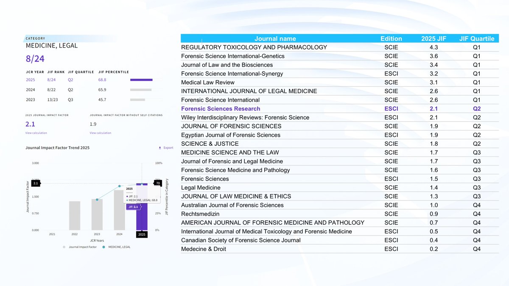The width and height of the screenshot is (509, 286).
Task: Click the JIF Quartile column header
Action: 477,39
